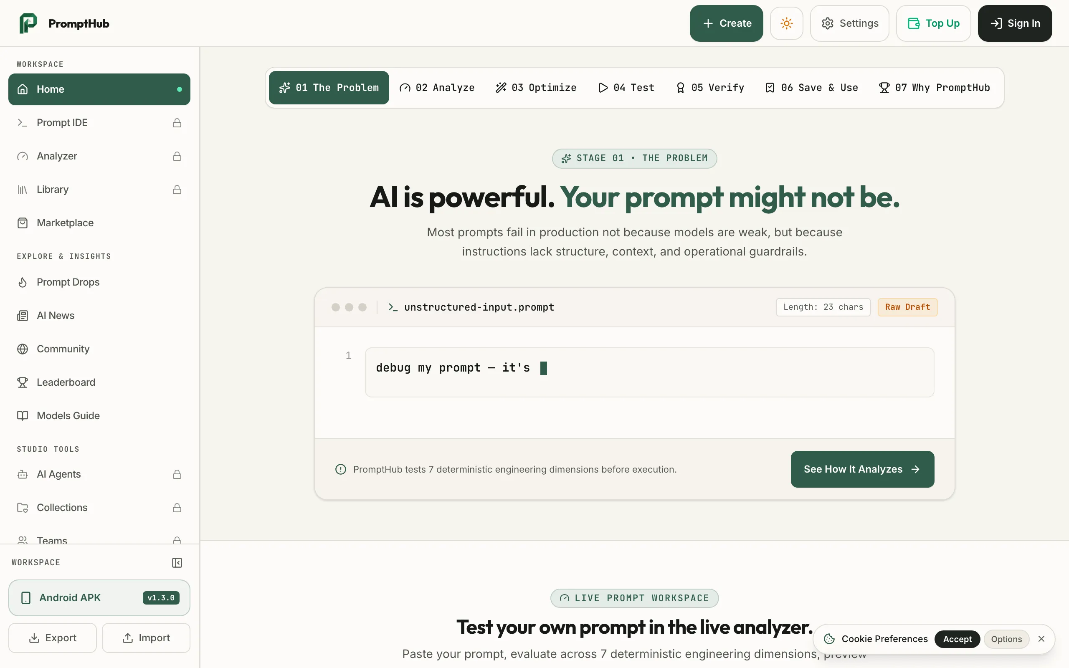Image resolution: width=1069 pixels, height=668 pixels.
Task: Click the phone icon in Android APK card
Action: pyautogui.click(x=25, y=598)
